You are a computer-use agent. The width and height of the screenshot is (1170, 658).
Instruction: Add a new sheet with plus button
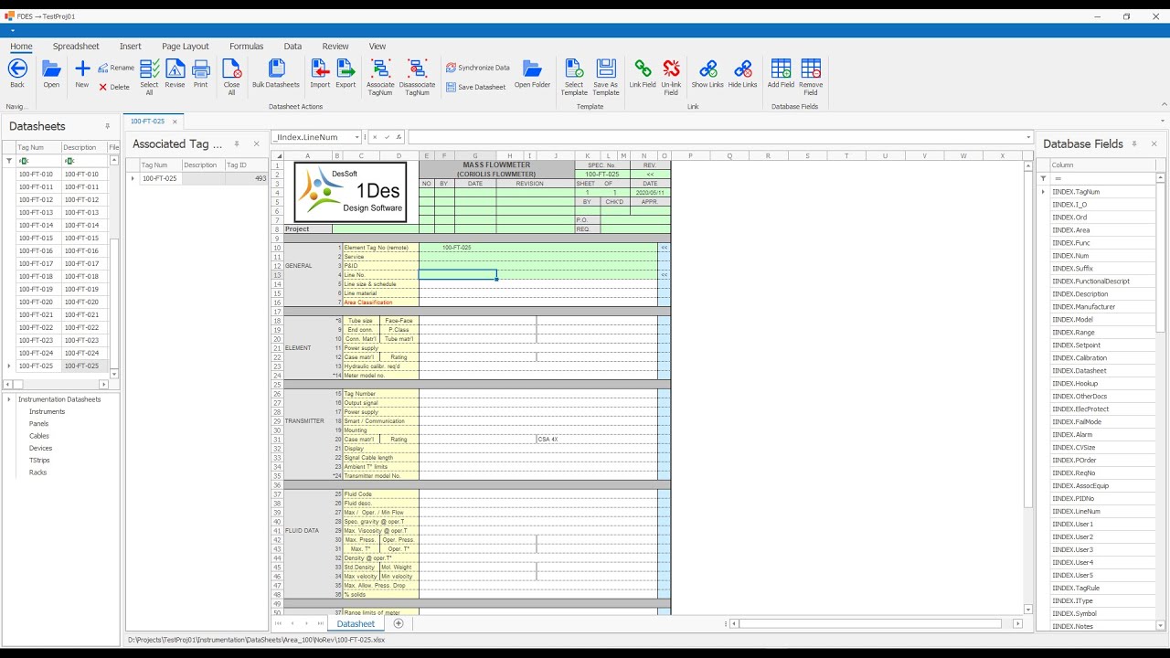pyautogui.click(x=399, y=623)
